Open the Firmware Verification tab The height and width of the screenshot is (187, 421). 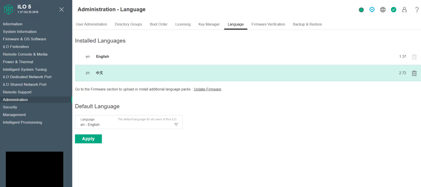point(268,24)
